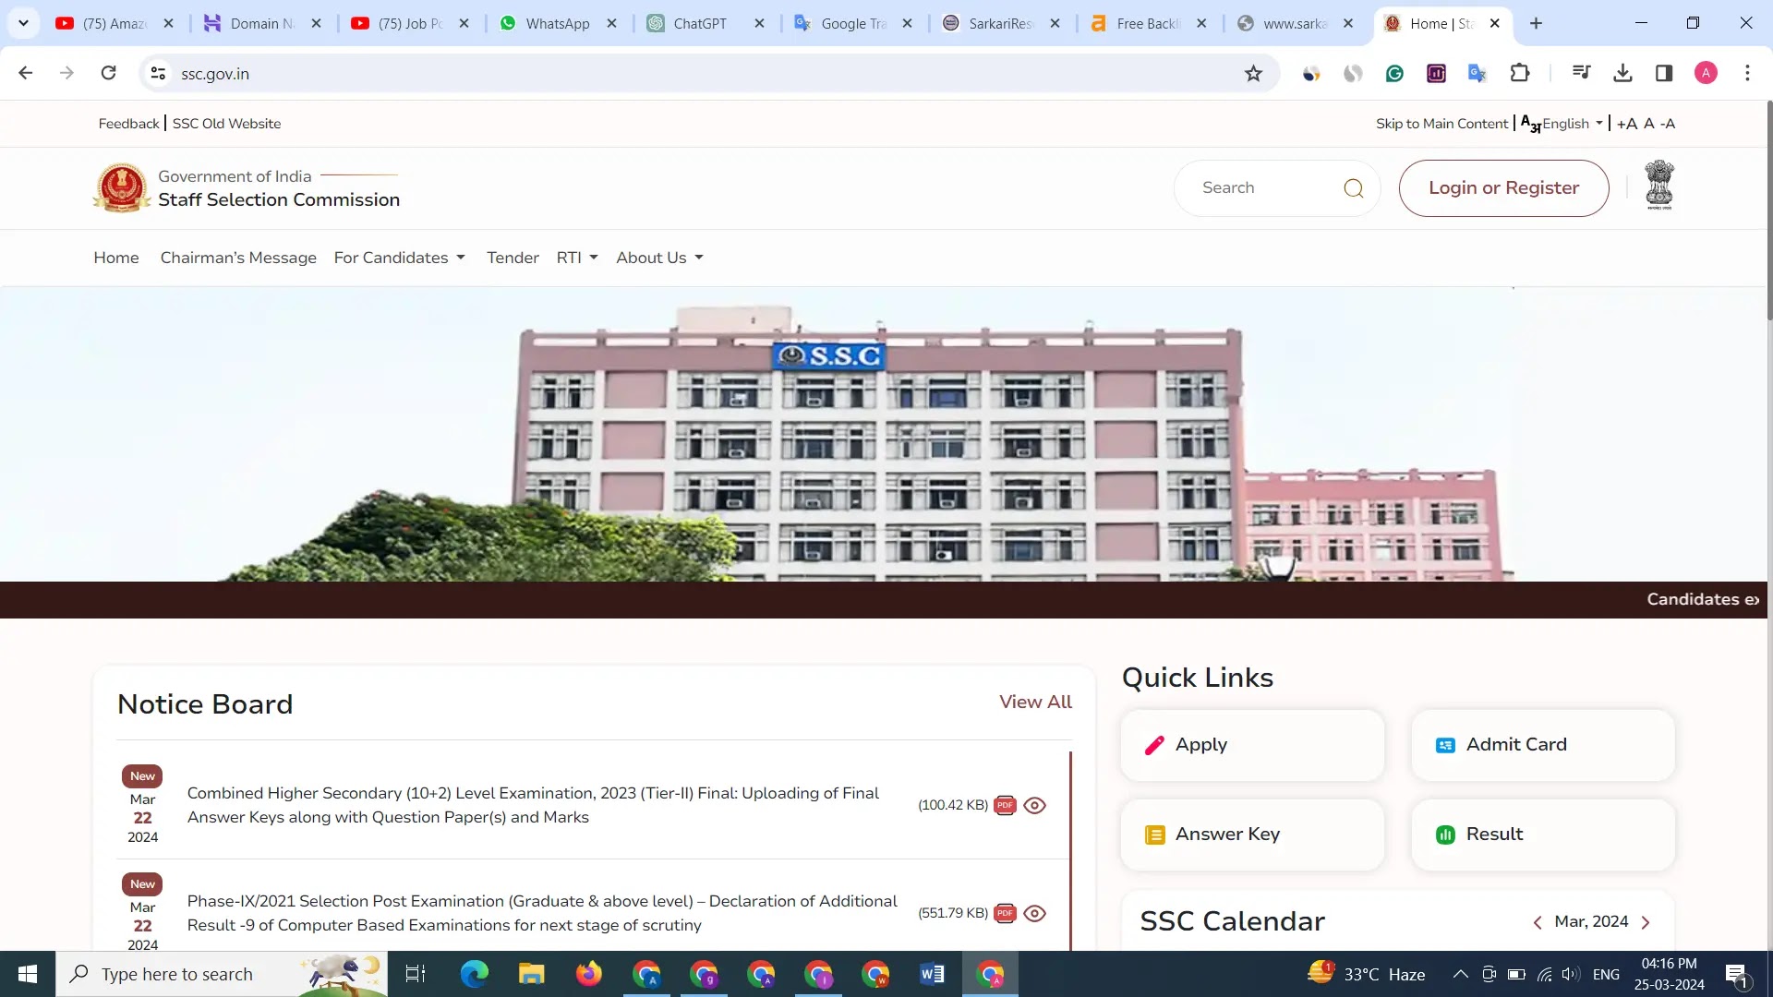Open the tab search dropdown arrow
Viewport: 1773px width, 997px height.
coord(23,23)
